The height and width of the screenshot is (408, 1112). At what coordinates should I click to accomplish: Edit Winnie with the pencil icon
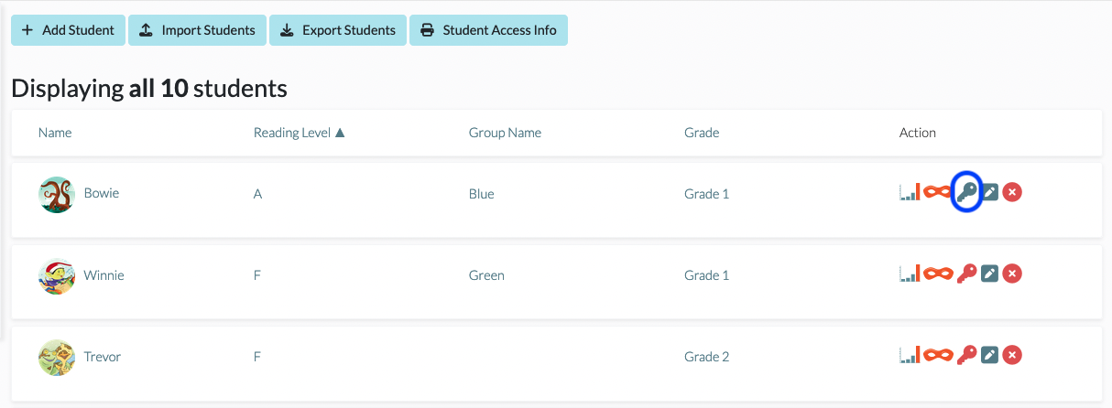tap(989, 274)
